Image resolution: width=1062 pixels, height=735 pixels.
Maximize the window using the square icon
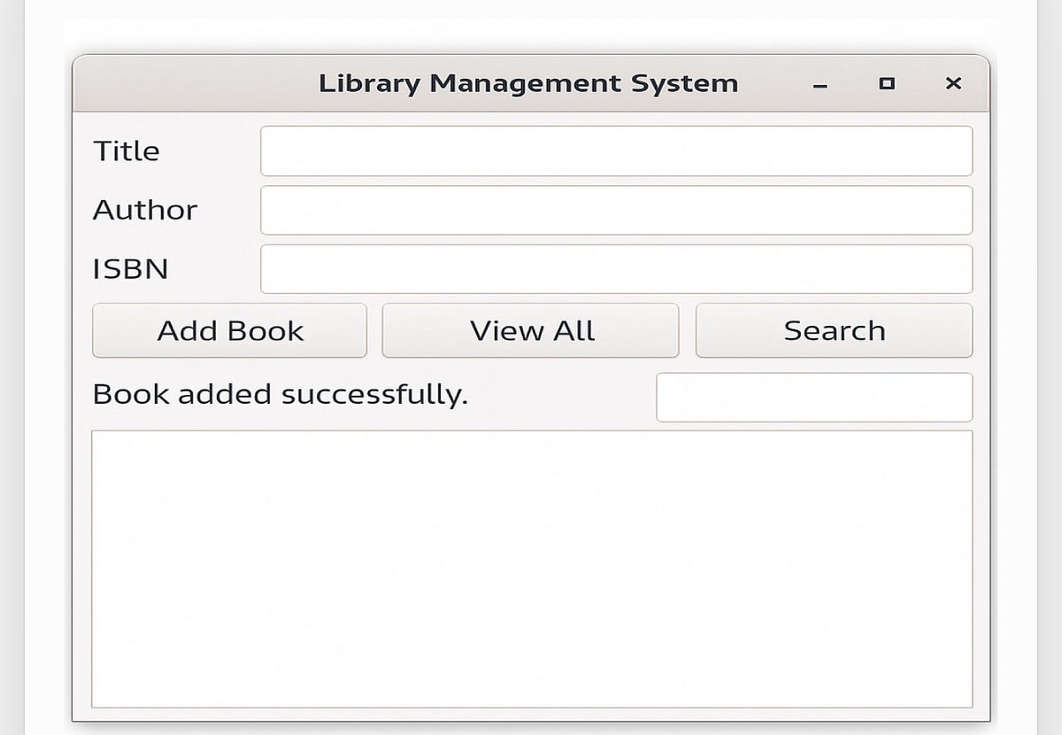[886, 84]
